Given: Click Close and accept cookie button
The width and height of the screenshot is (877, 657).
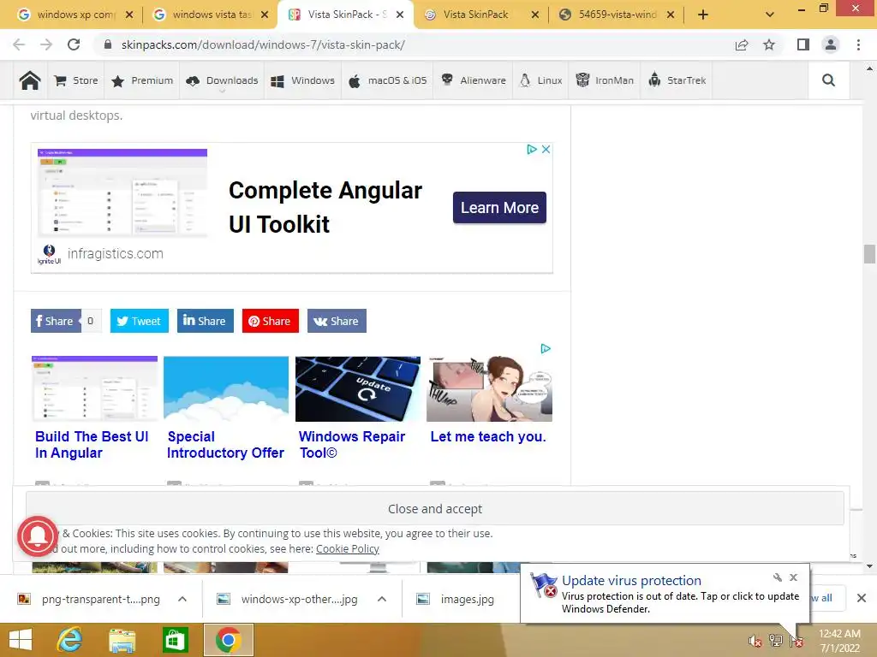Looking at the screenshot, I should pyautogui.click(x=435, y=509).
